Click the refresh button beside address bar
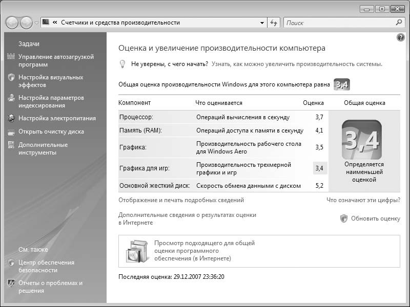 pos(274,23)
